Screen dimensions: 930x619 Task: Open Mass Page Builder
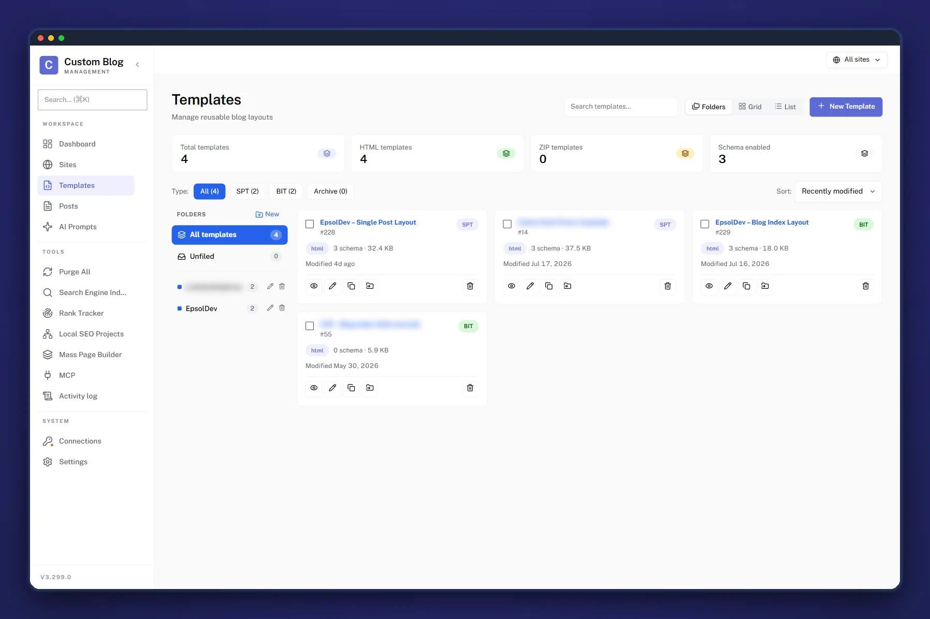pyautogui.click(x=86, y=355)
